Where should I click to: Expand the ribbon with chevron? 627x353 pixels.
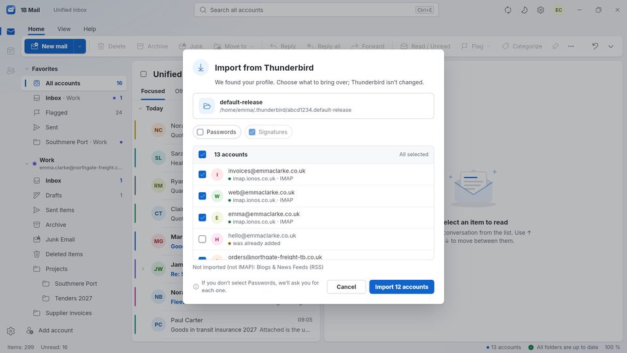tap(611, 46)
